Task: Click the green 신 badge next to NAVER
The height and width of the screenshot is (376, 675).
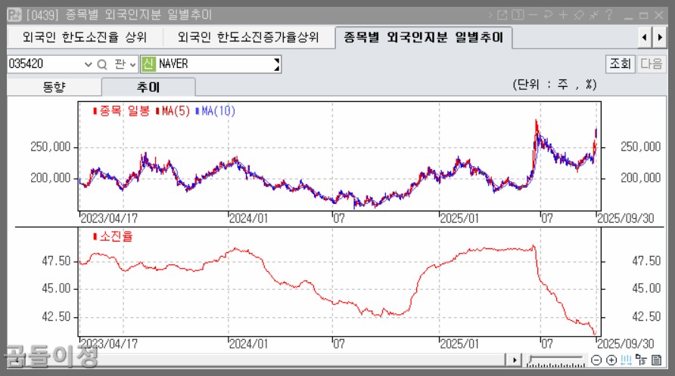Action: (148, 64)
